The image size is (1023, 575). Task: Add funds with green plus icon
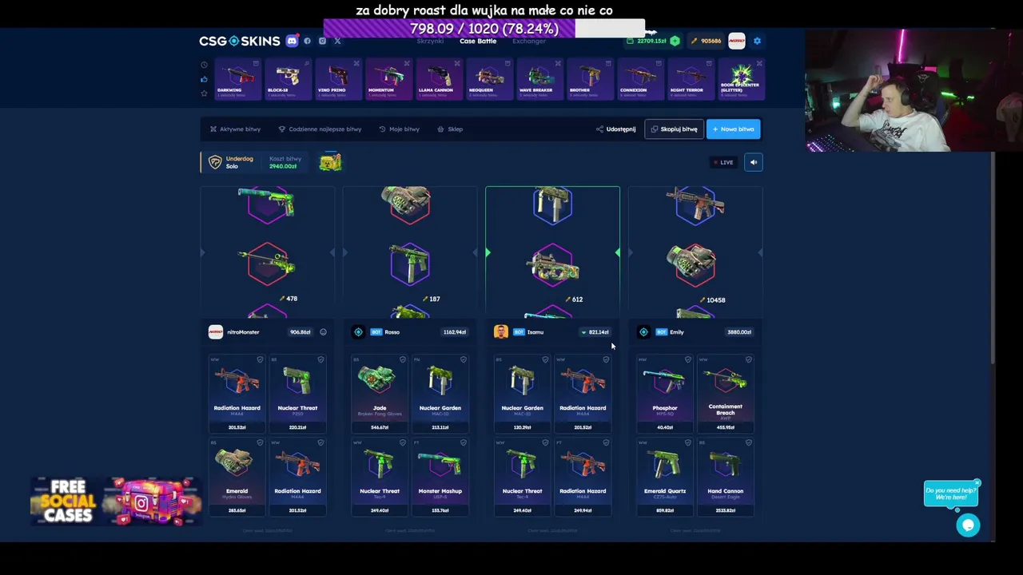pyautogui.click(x=675, y=41)
